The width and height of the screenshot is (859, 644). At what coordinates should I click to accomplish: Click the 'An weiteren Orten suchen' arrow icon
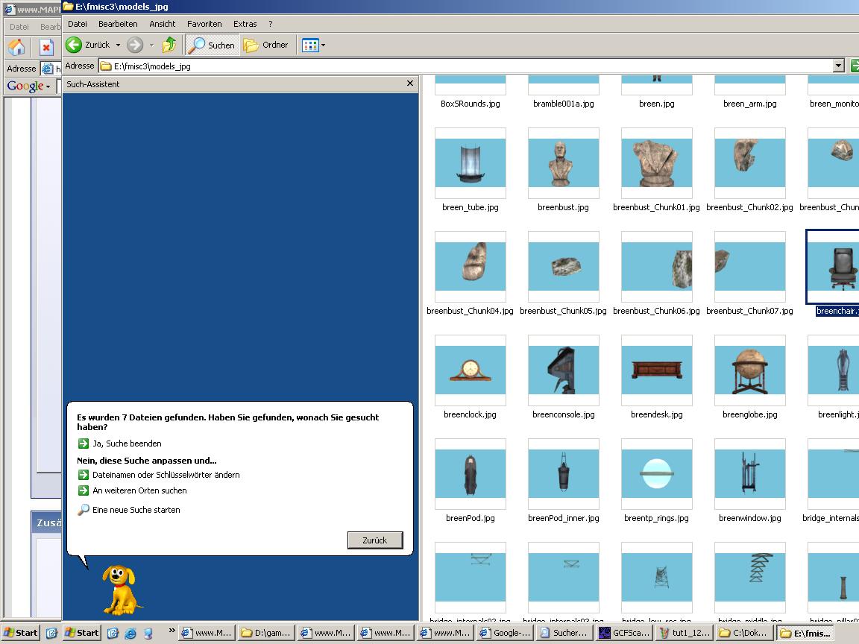(x=84, y=490)
